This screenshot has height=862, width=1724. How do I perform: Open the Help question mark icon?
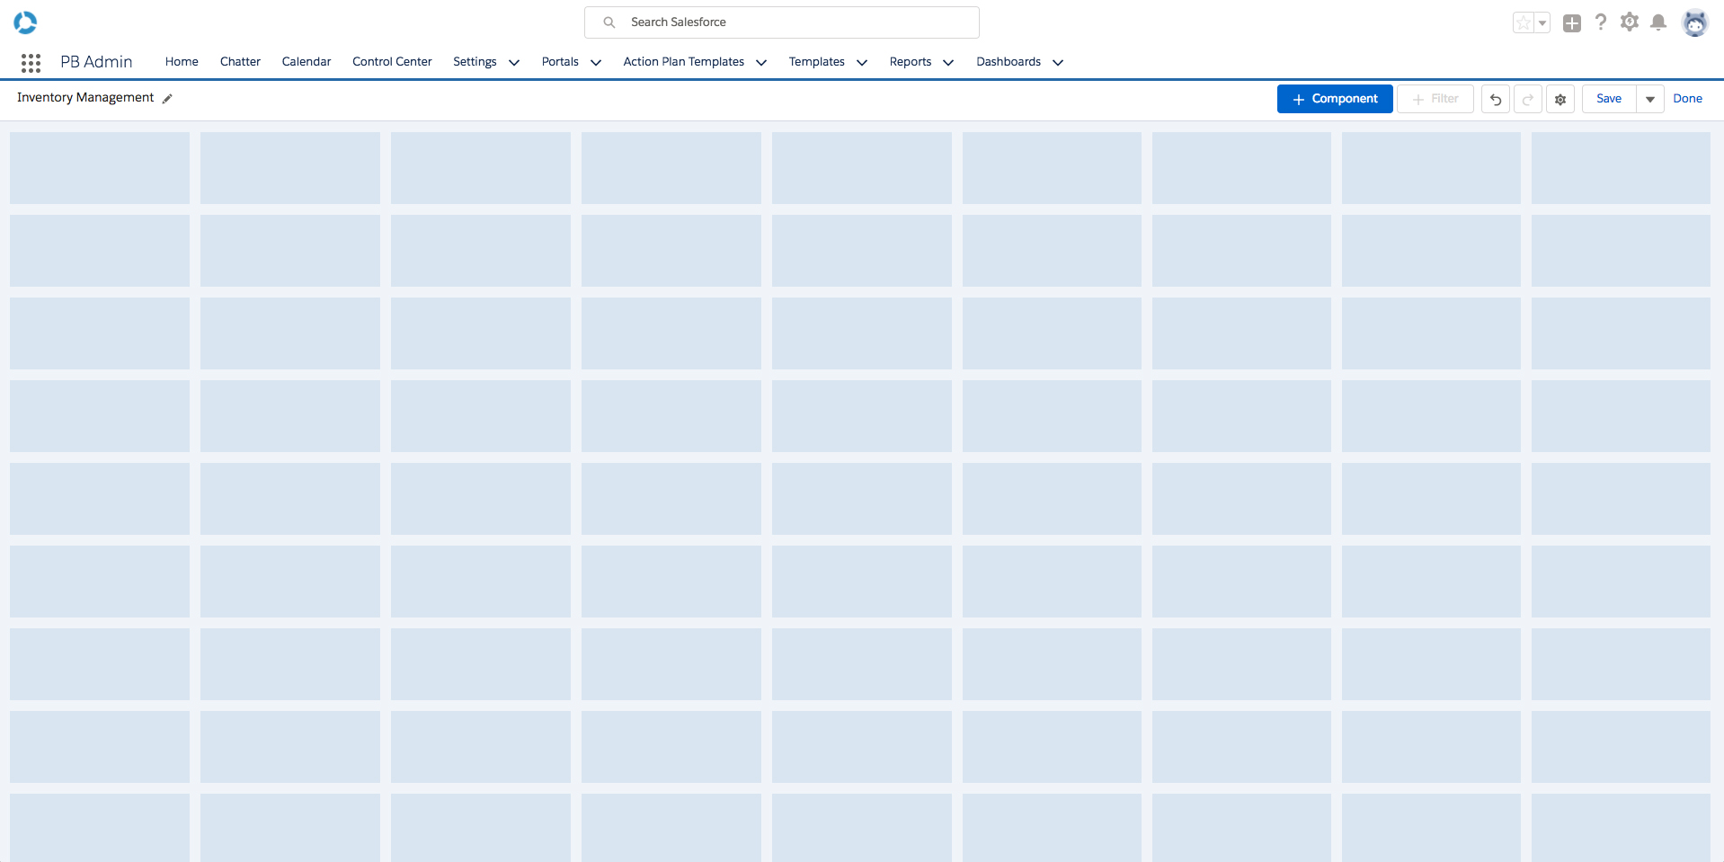click(x=1600, y=22)
